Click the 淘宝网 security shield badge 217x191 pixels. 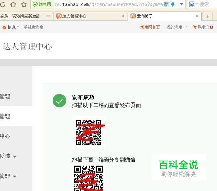click(42, 4)
